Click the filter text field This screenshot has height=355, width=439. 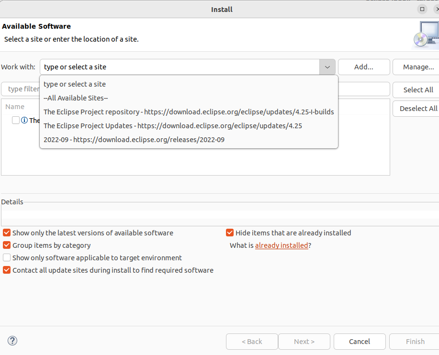click(20, 89)
